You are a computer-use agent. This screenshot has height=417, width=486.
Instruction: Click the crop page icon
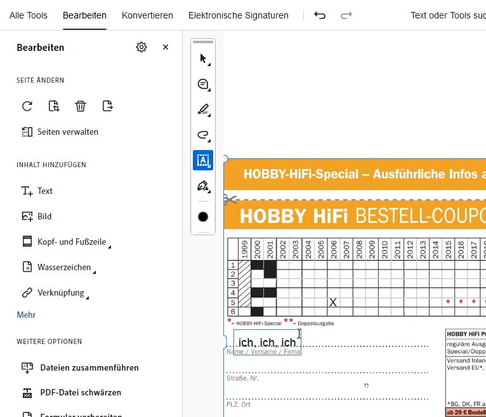(x=54, y=106)
